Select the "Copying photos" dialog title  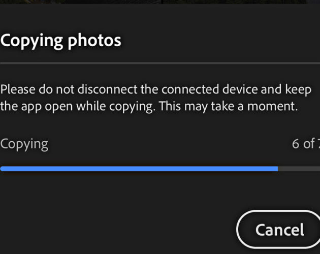[x=60, y=41]
